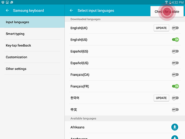Tap the Samsung keyboard title

click(x=28, y=10)
